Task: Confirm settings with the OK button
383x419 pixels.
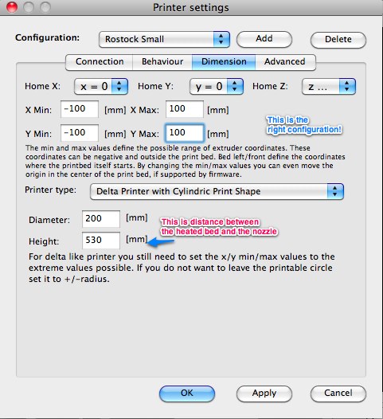Action: coord(187,393)
